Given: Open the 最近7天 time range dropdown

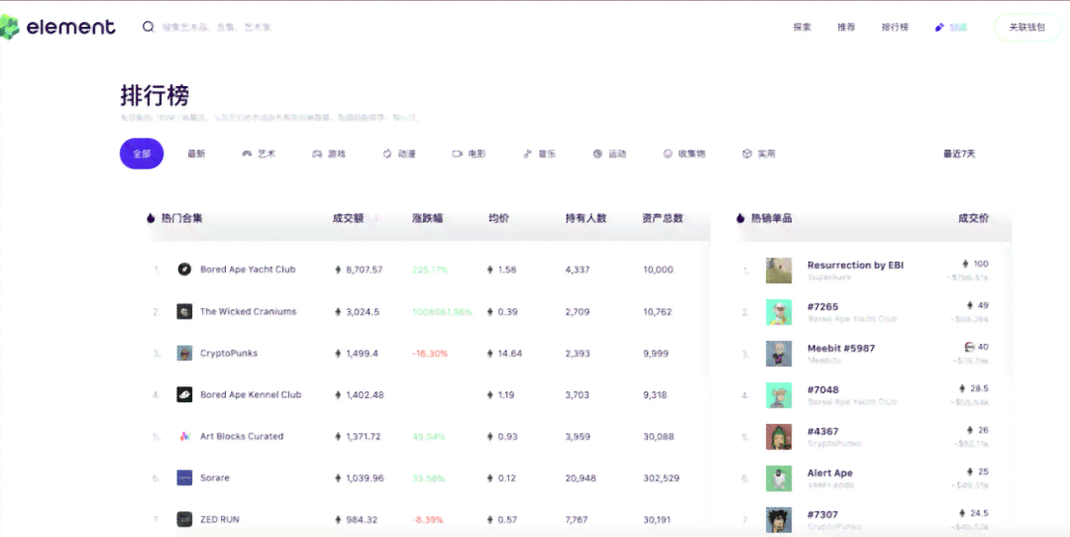Looking at the screenshot, I should coord(959,155).
